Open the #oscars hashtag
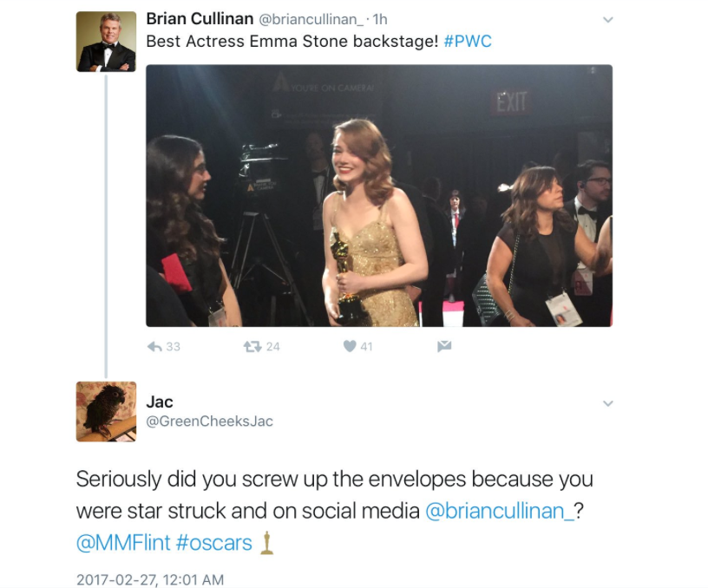 pyautogui.click(x=214, y=544)
